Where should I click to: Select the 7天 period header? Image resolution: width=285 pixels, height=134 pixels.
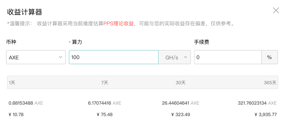(x=105, y=83)
